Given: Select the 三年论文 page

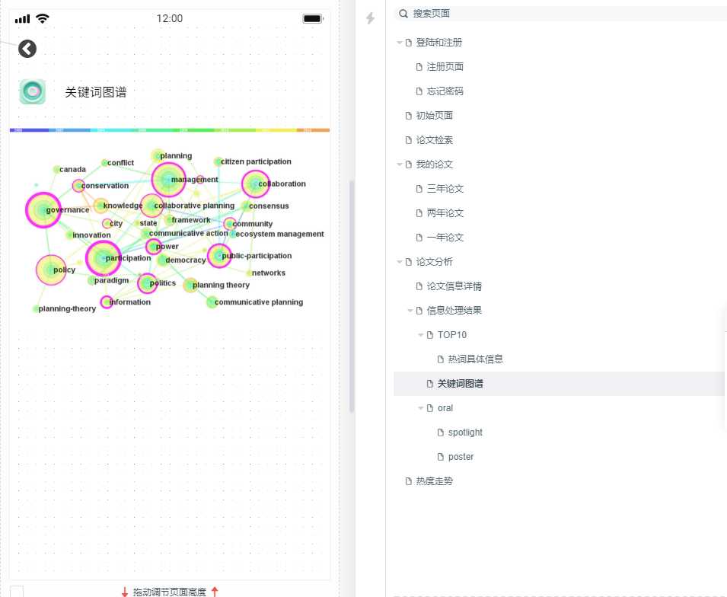Looking at the screenshot, I should pos(445,189).
